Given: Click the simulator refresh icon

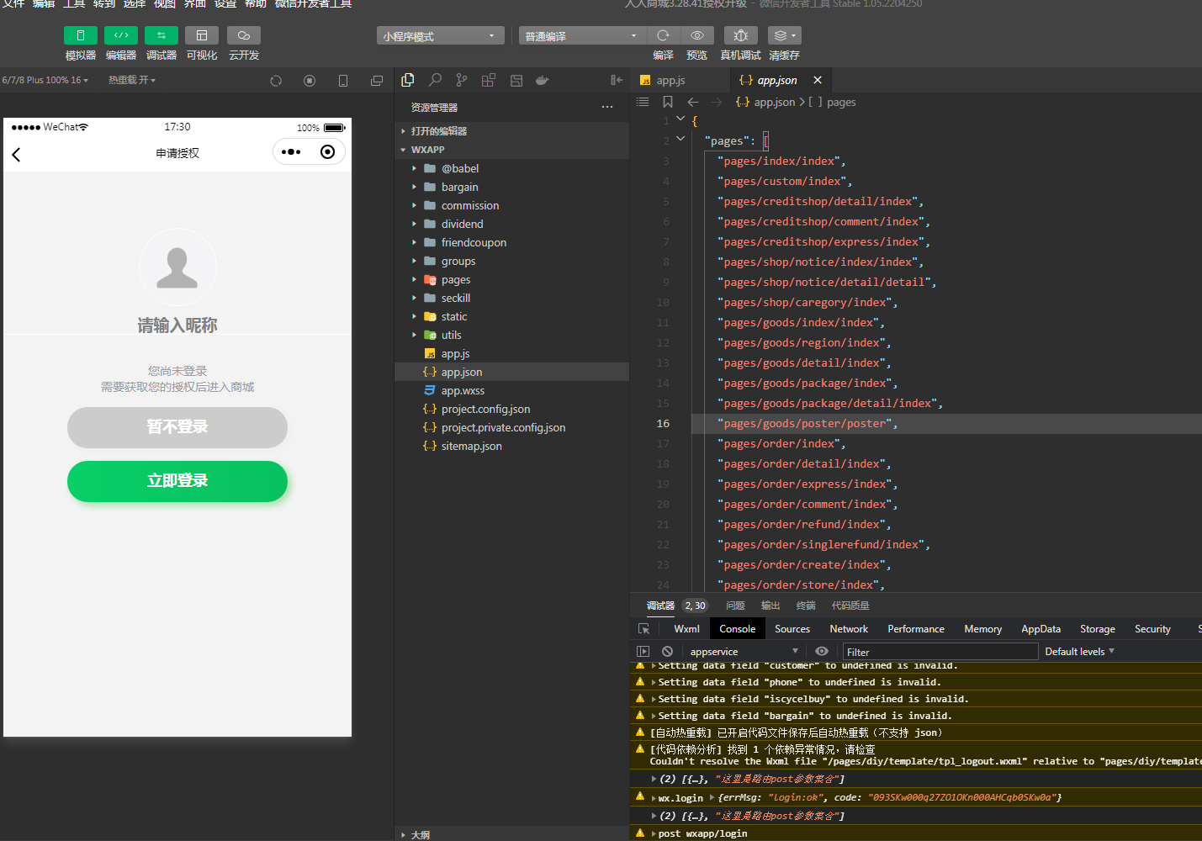Looking at the screenshot, I should 276,81.
